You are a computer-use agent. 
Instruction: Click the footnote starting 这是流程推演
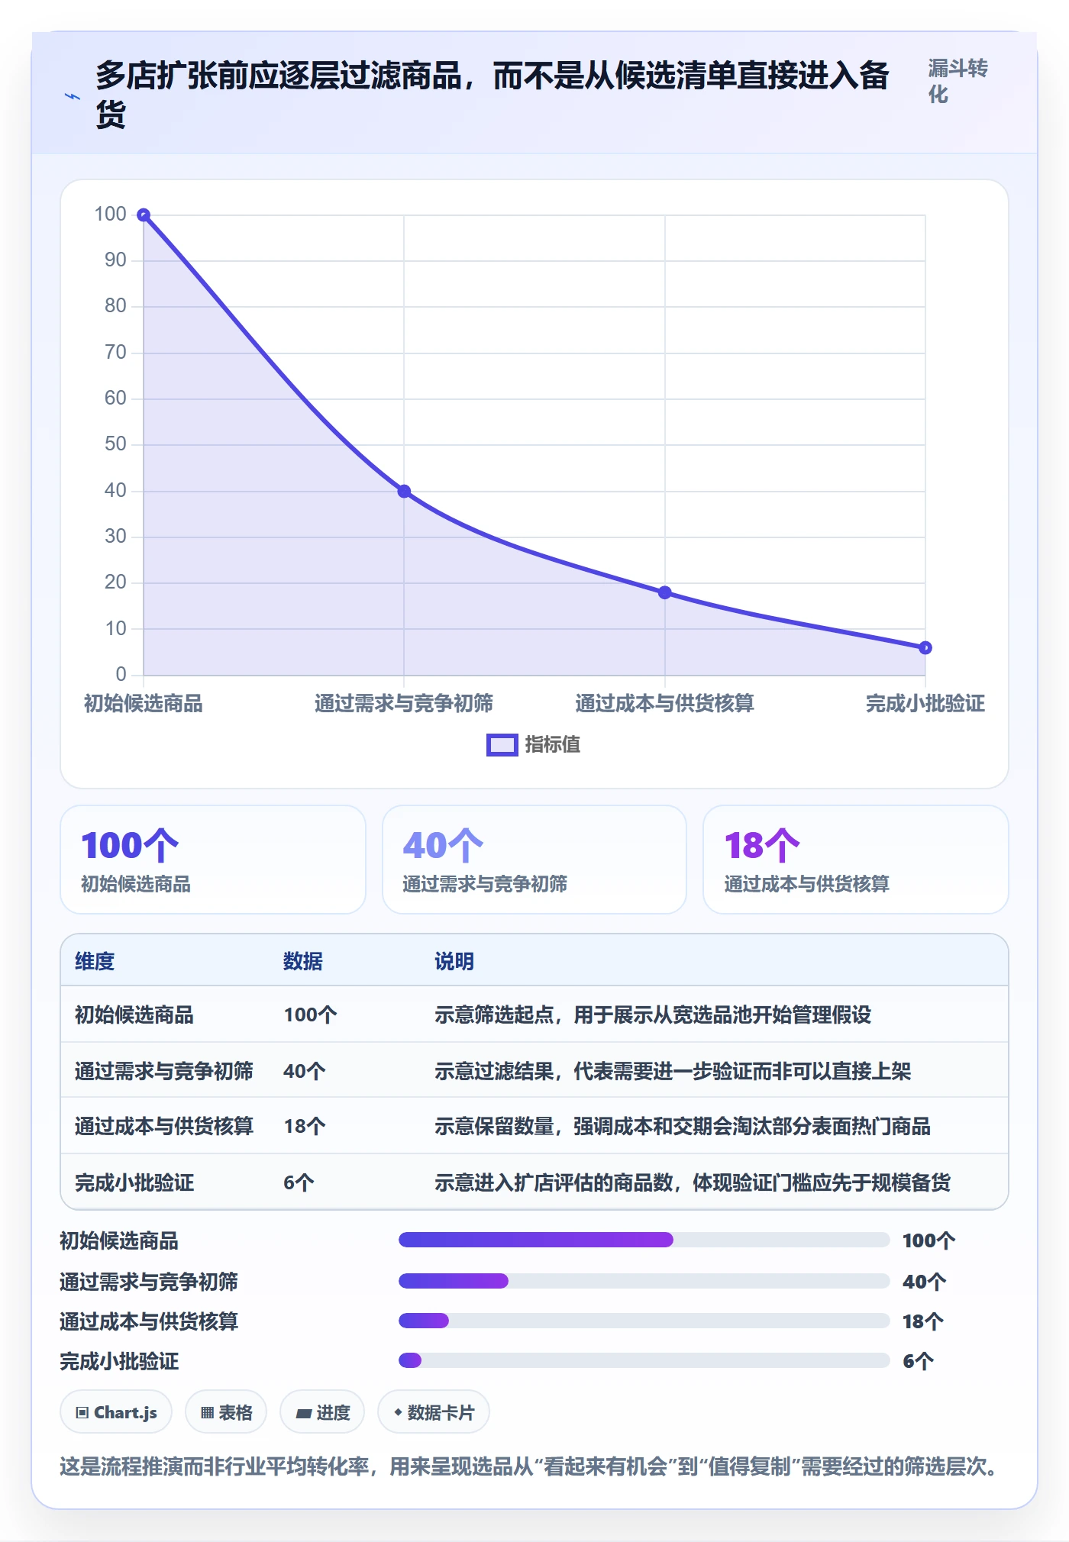point(529,1466)
